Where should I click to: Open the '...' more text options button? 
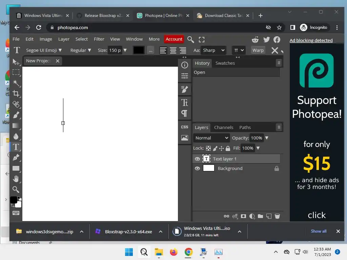click(x=151, y=50)
